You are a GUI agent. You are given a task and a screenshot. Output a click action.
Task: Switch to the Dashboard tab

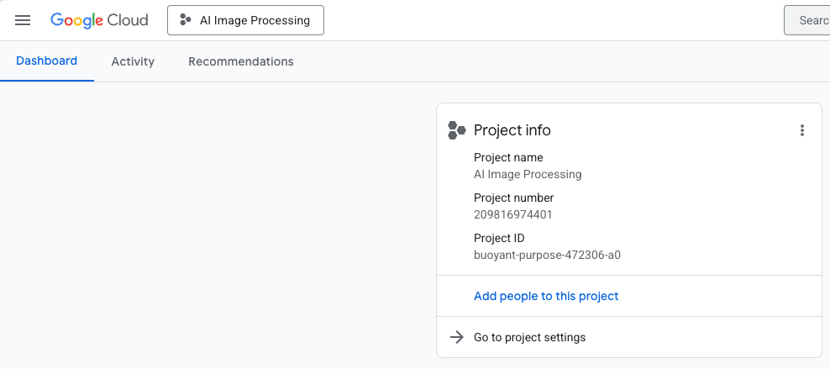point(46,61)
